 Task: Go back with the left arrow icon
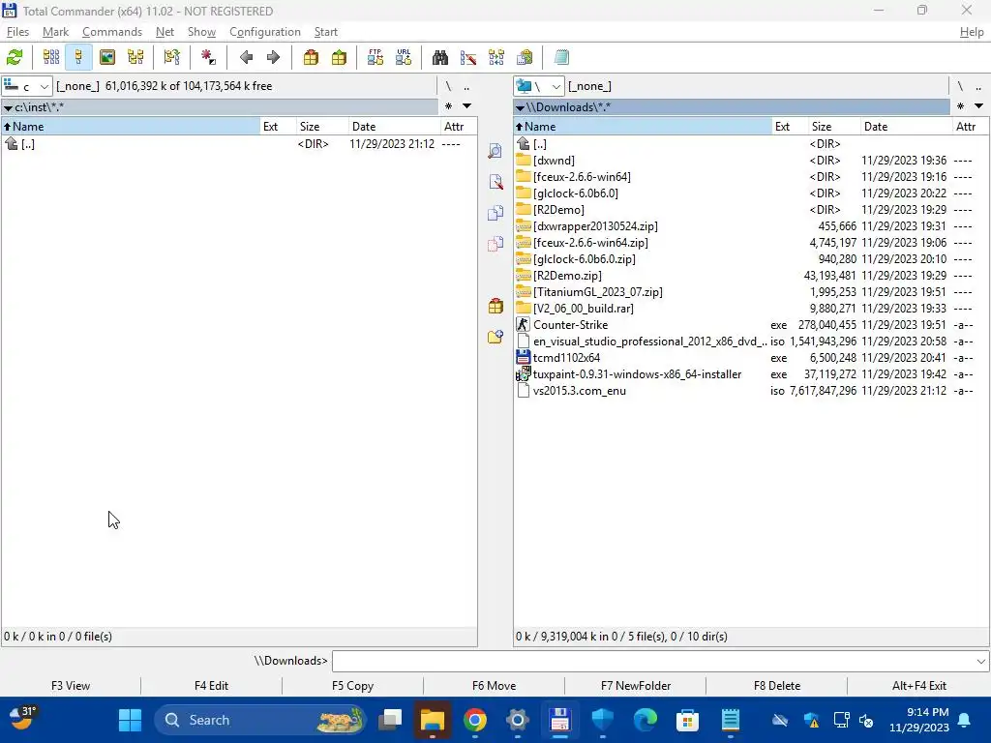point(246,57)
